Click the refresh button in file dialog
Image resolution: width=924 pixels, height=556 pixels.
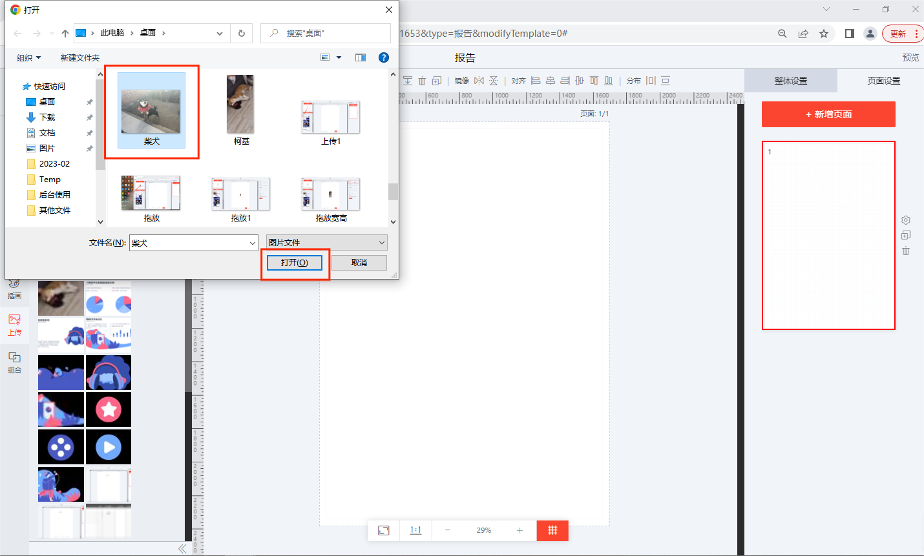click(x=242, y=33)
